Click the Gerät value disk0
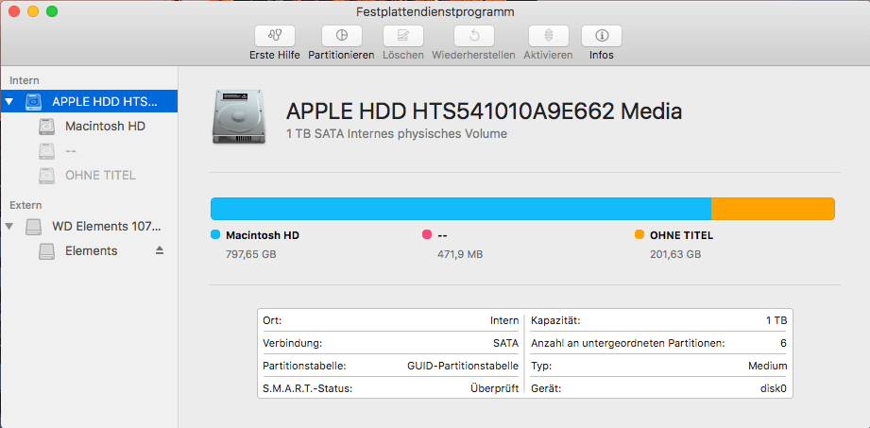The width and height of the screenshot is (870, 428). pyautogui.click(x=774, y=388)
